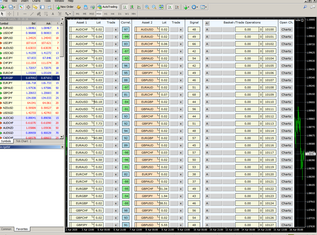Open the Indicators list dropdown
Screen dimensions: 317x235
(186, 7)
